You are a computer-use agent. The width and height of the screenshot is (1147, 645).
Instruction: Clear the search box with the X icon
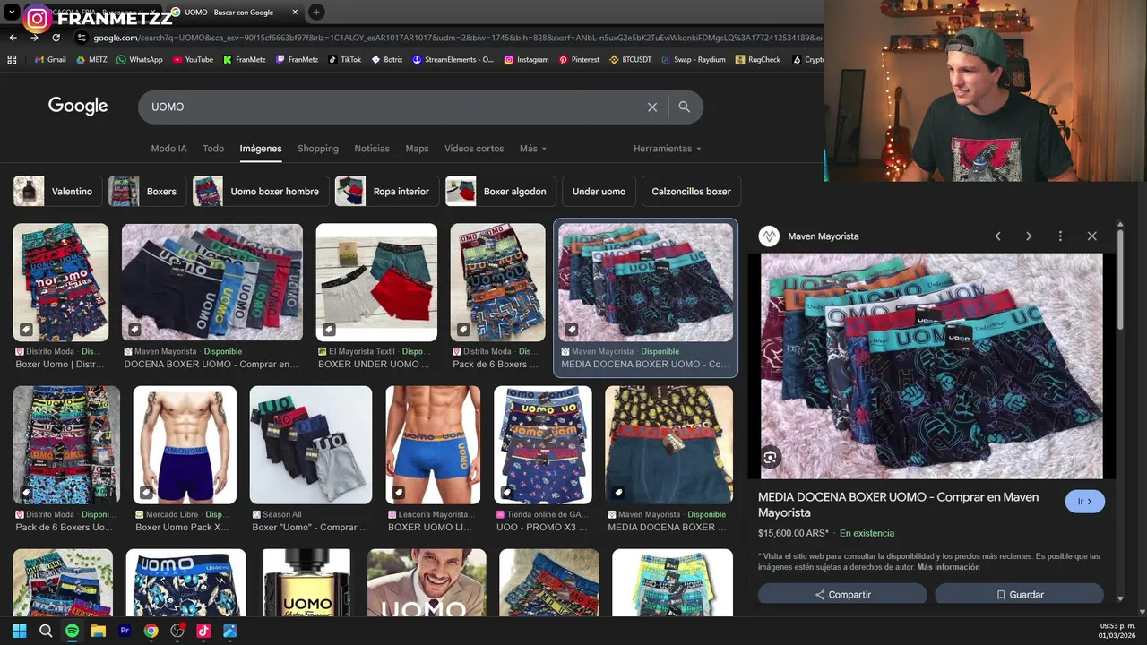(x=652, y=107)
